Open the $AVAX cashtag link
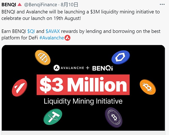 52,31
